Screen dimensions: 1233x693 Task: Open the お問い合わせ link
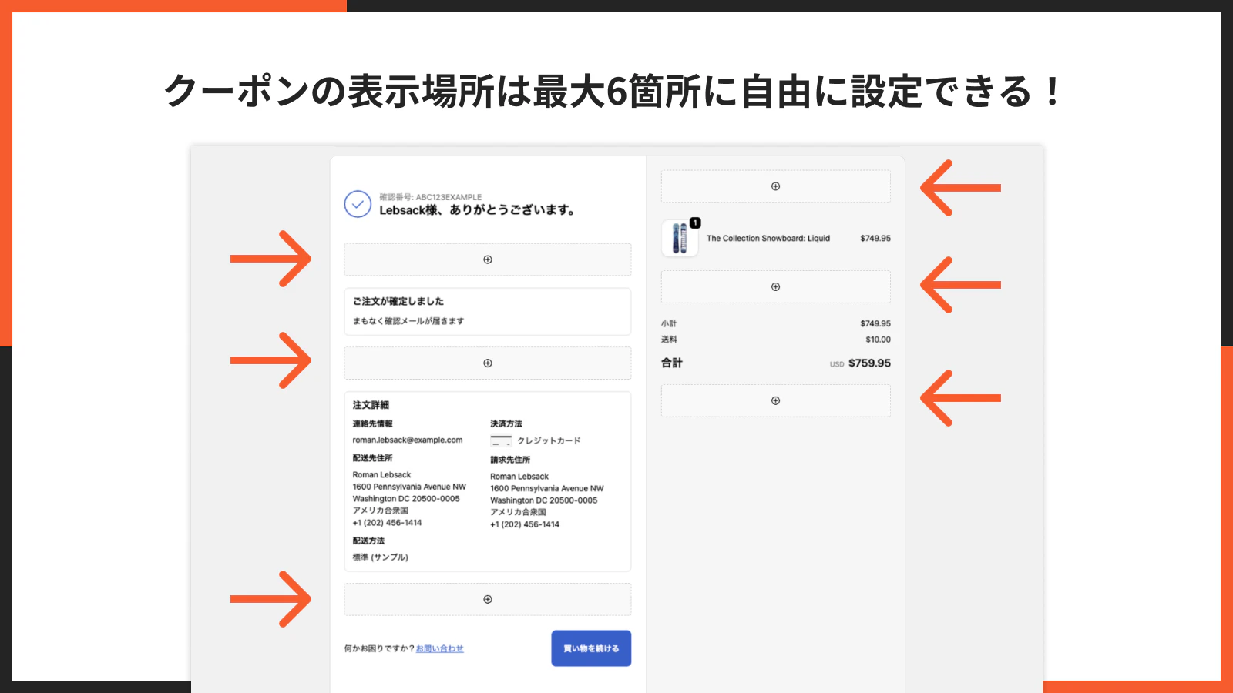tap(440, 648)
